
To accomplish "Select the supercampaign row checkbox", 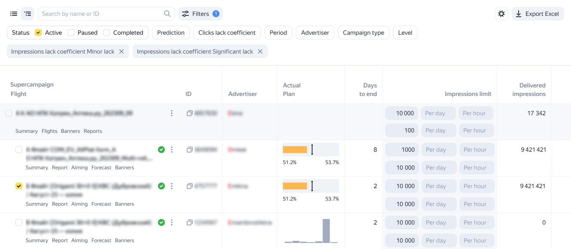I will click(9, 113).
